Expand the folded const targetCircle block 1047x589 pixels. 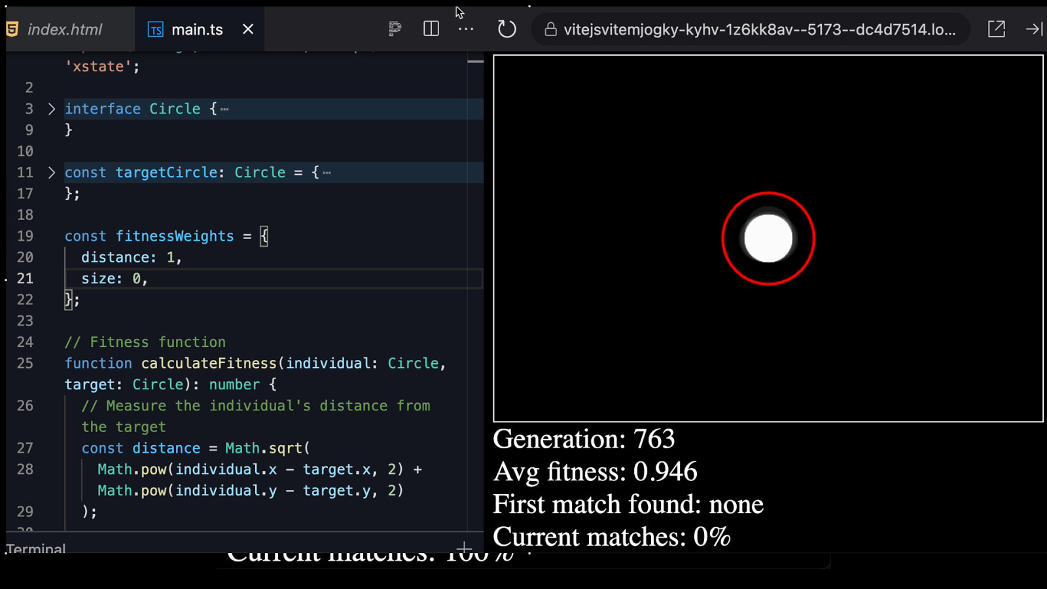(x=52, y=172)
